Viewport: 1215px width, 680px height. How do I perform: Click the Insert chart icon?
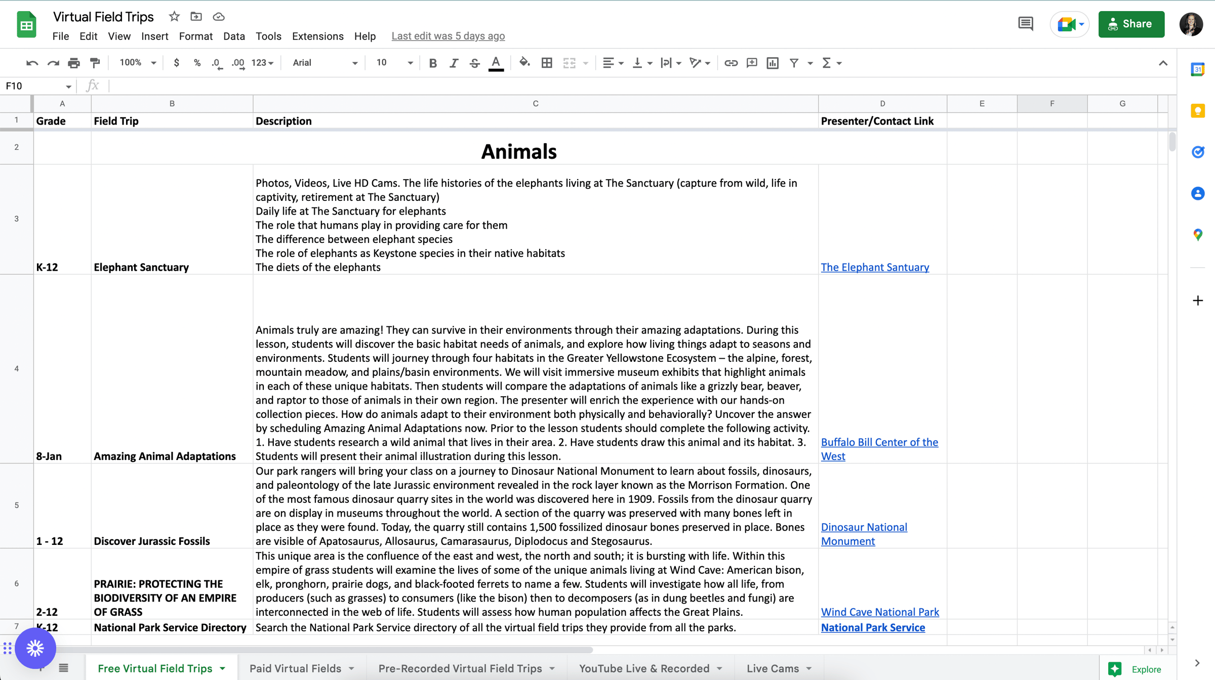pos(773,63)
